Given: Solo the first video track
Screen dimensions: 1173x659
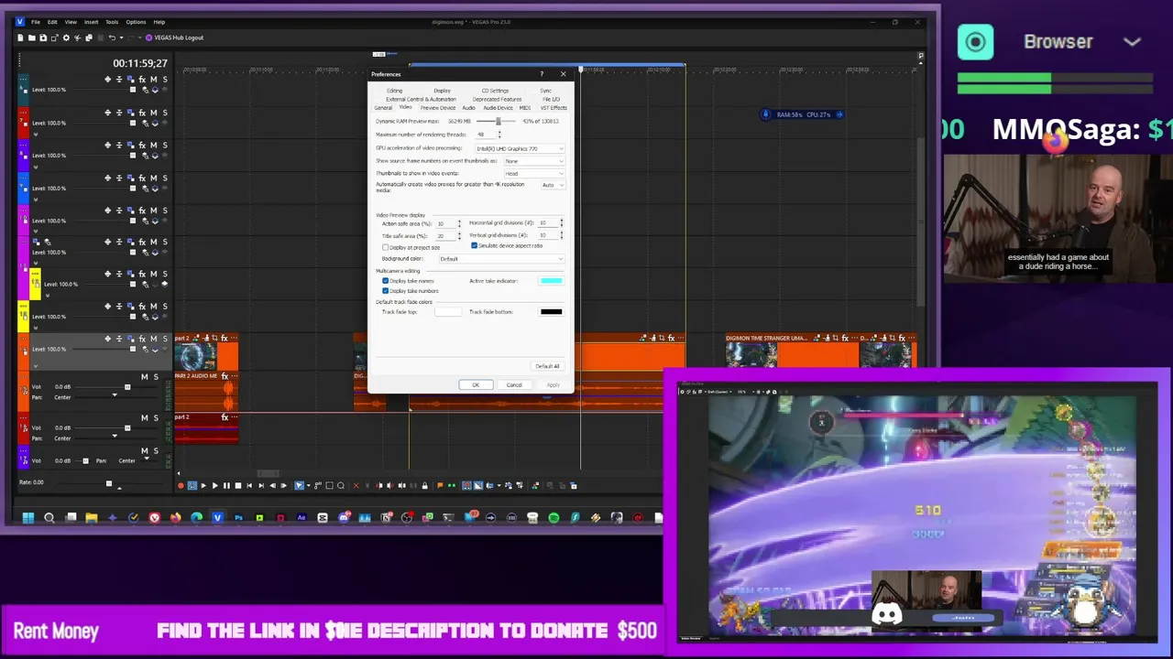Looking at the screenshot, I should [x=164, y=80].
